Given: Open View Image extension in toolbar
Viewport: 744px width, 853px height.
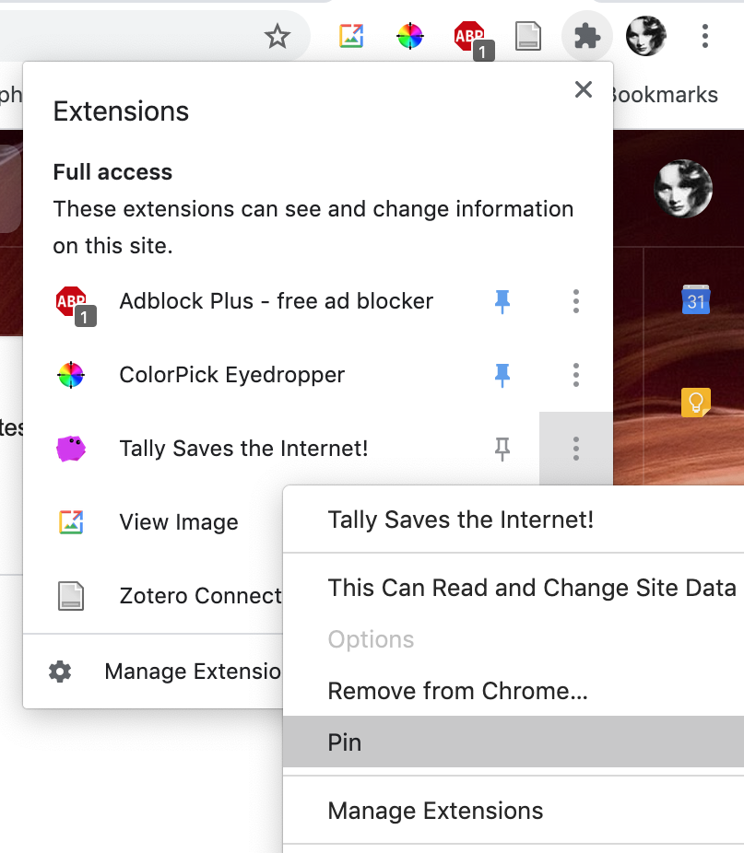Looking at the screenshot, I should (x=351, y=36).
